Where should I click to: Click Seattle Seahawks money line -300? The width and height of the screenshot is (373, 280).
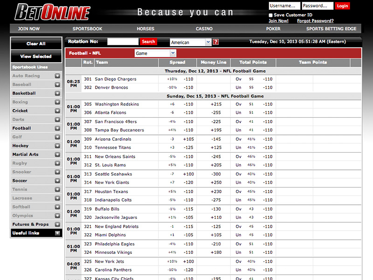pyautogui.click(x=216, y=174)
